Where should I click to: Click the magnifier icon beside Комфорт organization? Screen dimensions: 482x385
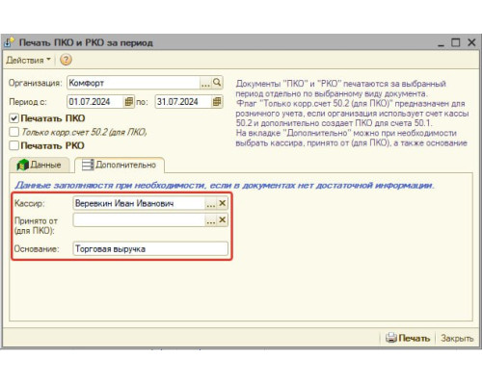coord(217,83)
